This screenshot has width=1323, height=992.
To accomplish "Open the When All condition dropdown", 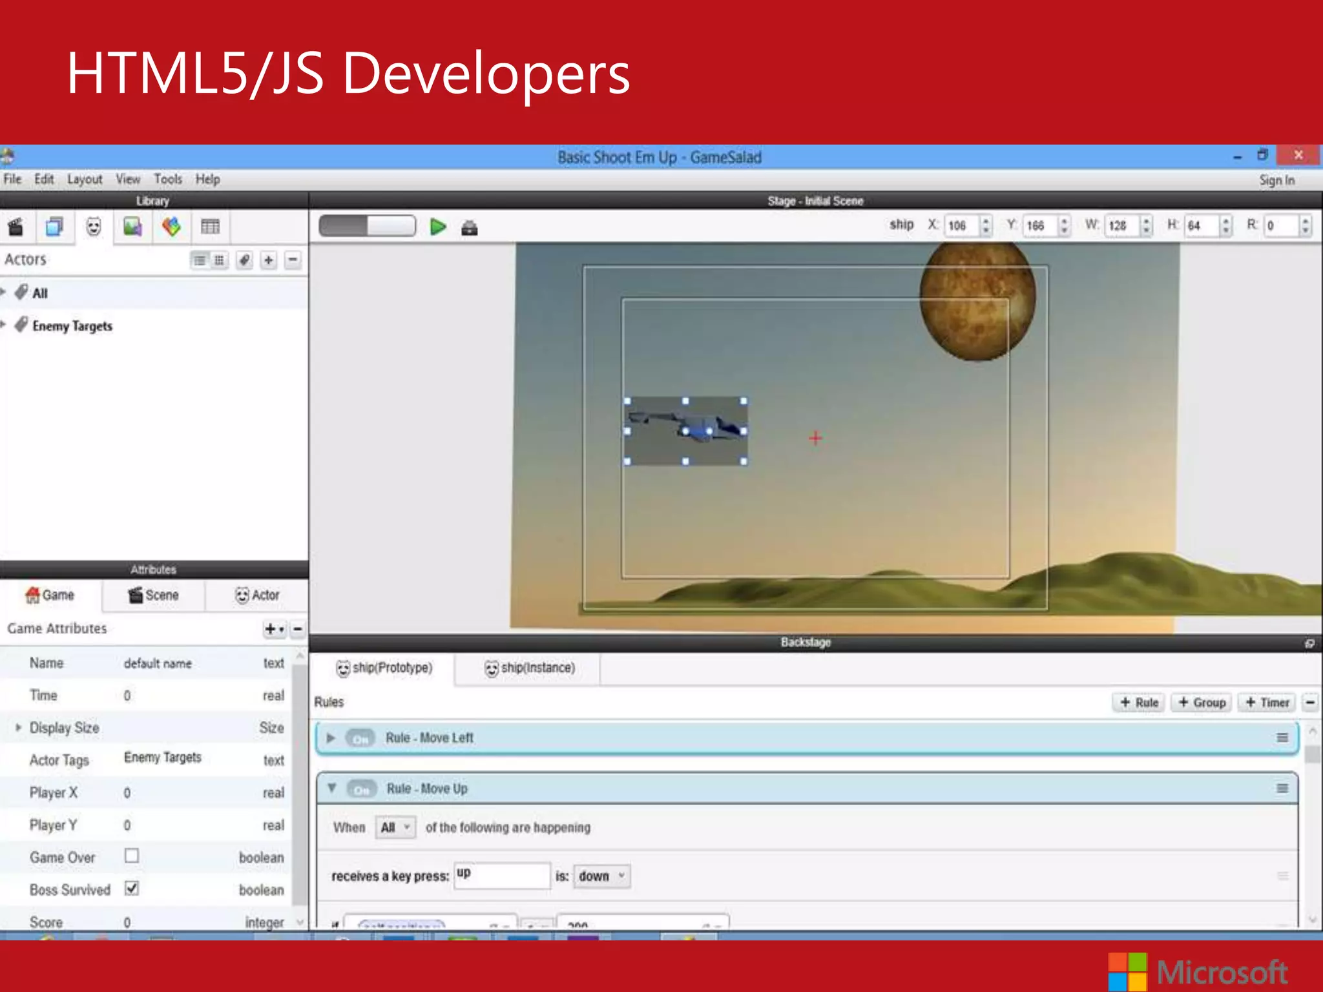I will pos(395,827).
